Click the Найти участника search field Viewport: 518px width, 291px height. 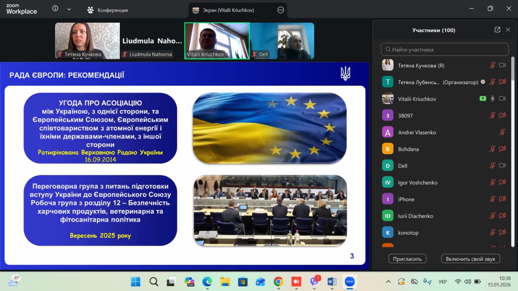444,49
